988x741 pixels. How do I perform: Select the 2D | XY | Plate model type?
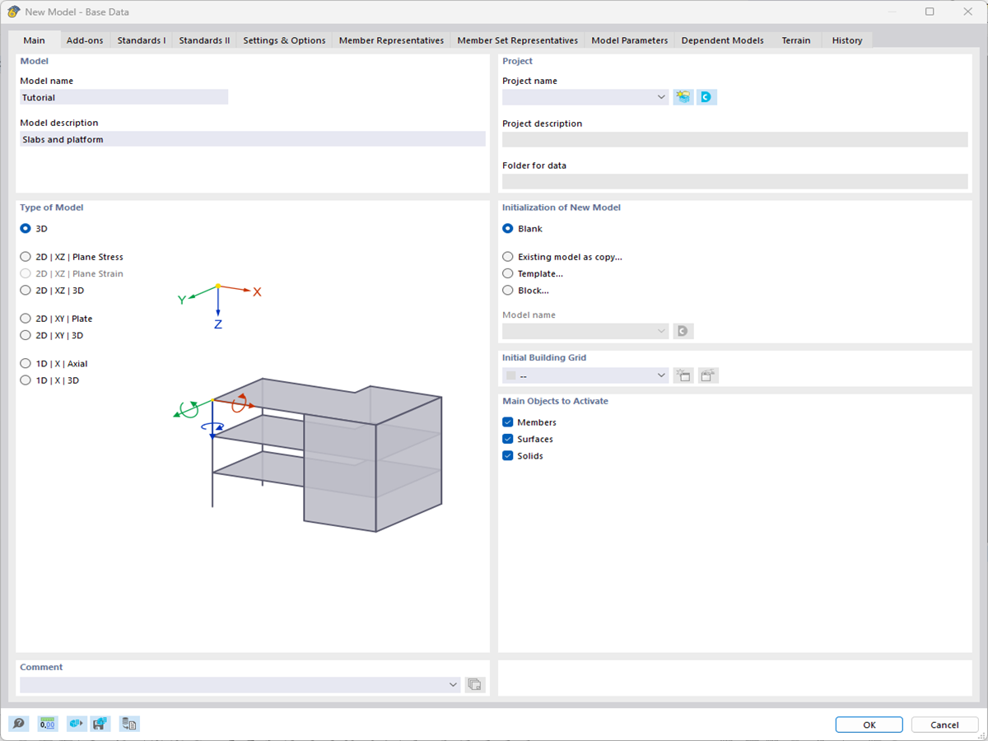point(26,318)
